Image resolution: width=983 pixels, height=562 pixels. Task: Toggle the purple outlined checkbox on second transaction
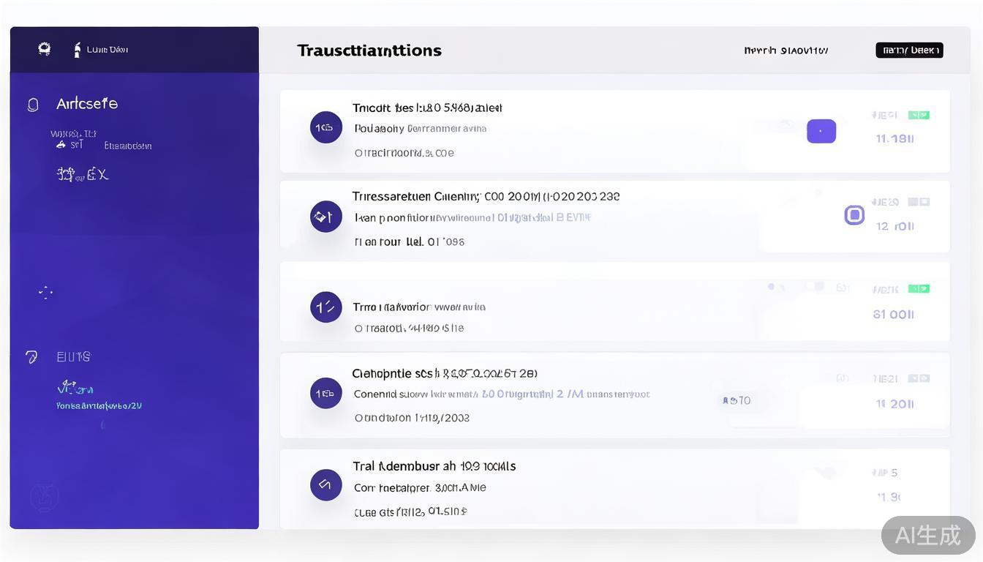tap(854, 215)
